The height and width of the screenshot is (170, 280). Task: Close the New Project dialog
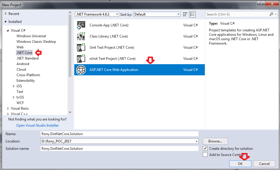point(272,4)
